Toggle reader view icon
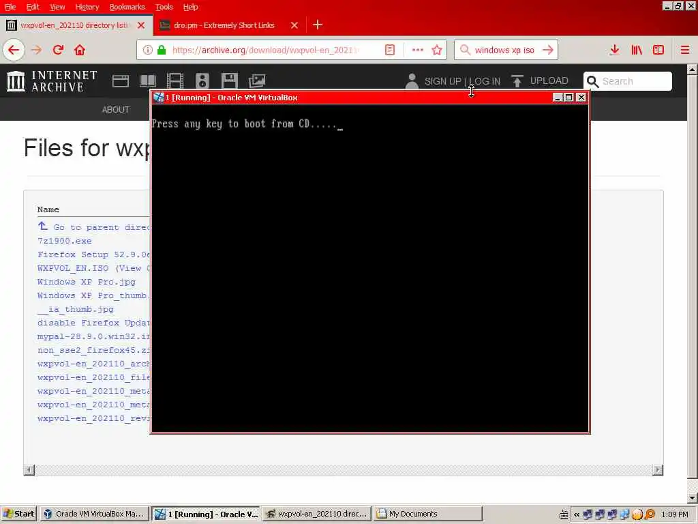 tap(389, 50)
